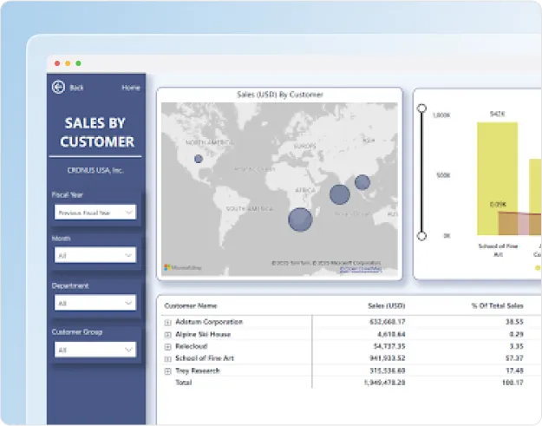The image size is (542, 426).
Task: Open the Customer Group dropdown
Action: (95, 350)
